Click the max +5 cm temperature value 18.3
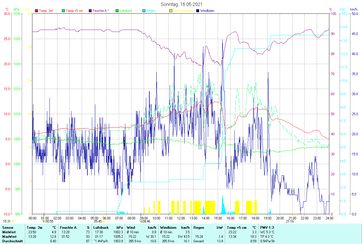Image resolution: width=362 pixels, height=244 pixels. (x=253, y=236)
